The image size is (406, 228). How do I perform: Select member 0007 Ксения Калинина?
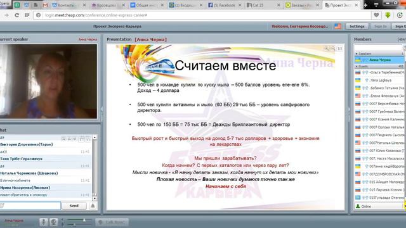point(379,120)
